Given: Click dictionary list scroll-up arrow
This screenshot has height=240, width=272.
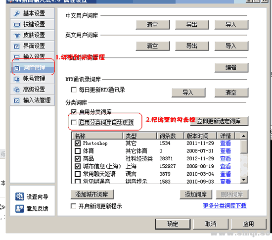Looking at the screenshot, I should (243, 136).
